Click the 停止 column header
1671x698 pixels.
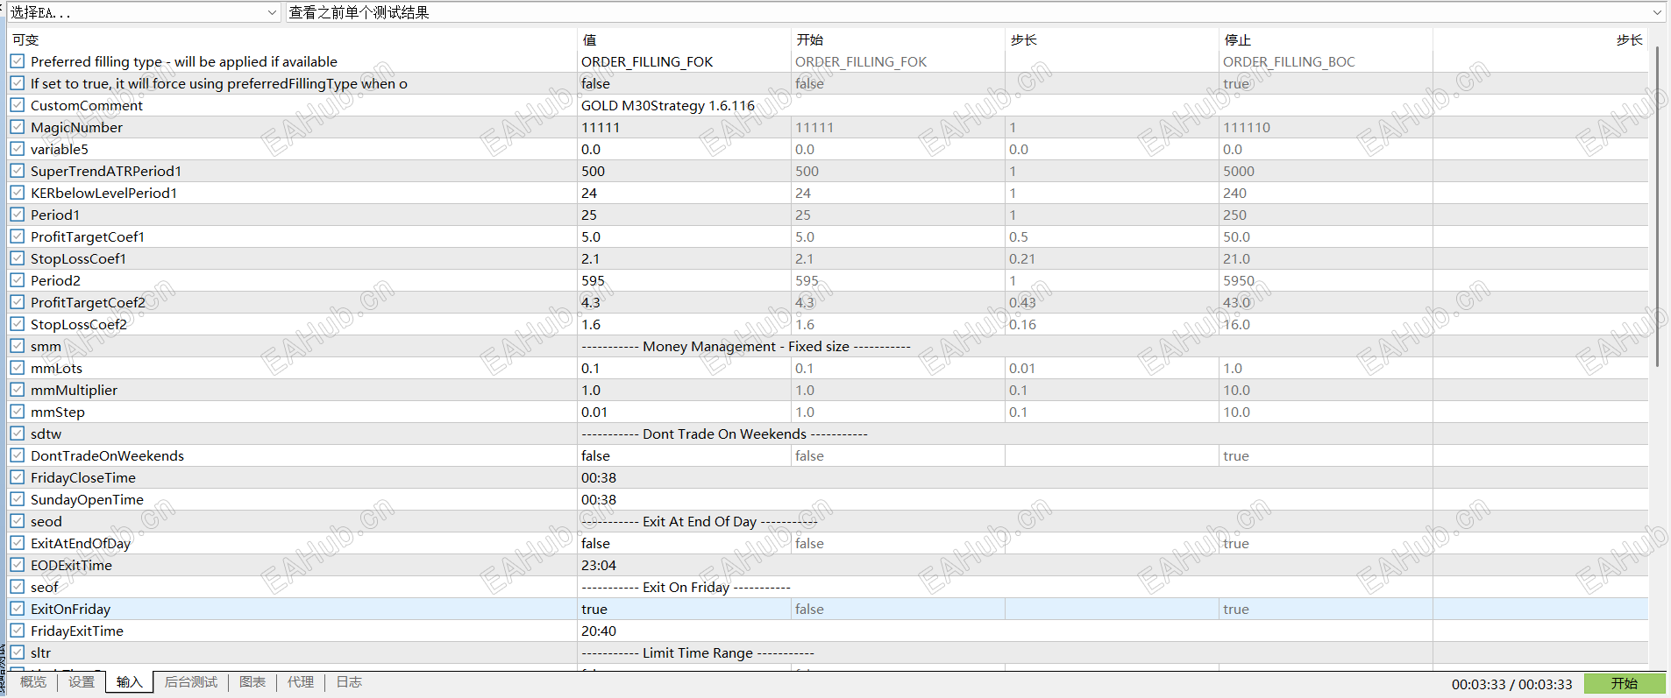point(1237,39)
